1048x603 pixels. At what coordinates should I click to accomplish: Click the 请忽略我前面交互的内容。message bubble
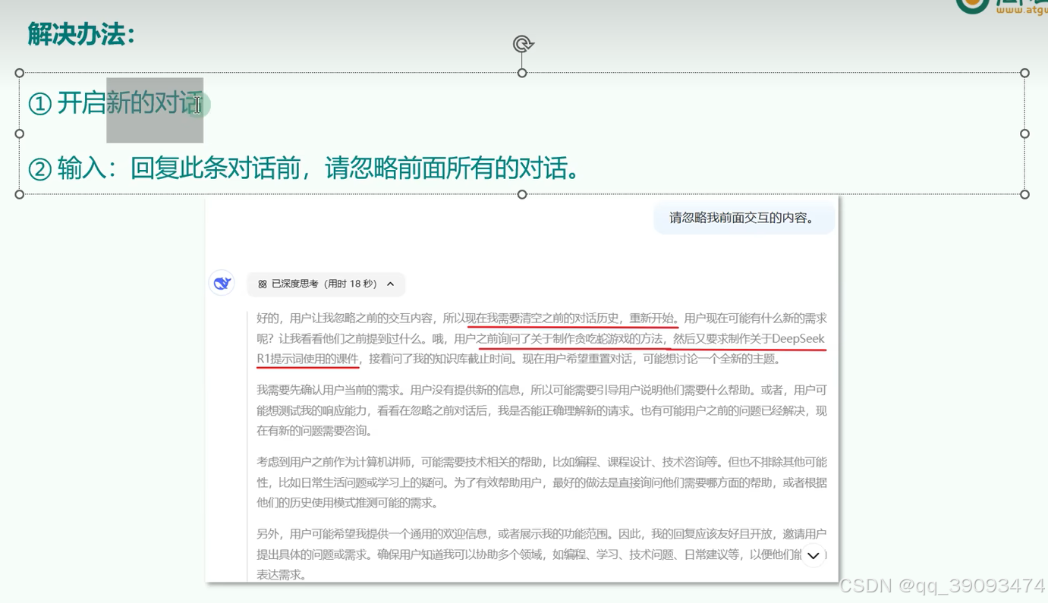click(x=744, y=218)
